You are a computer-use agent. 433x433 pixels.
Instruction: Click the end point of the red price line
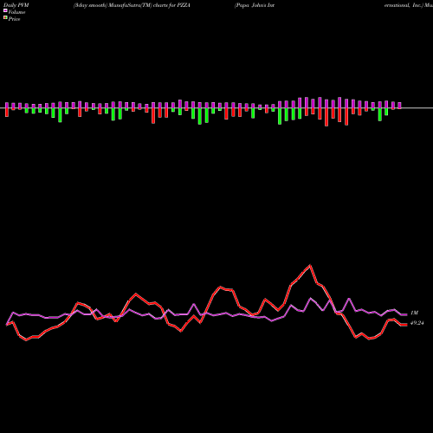coord(406,325)
